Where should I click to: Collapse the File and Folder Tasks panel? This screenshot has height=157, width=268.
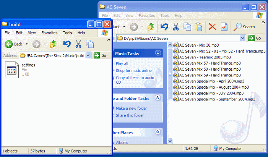(x=158, y=98)
